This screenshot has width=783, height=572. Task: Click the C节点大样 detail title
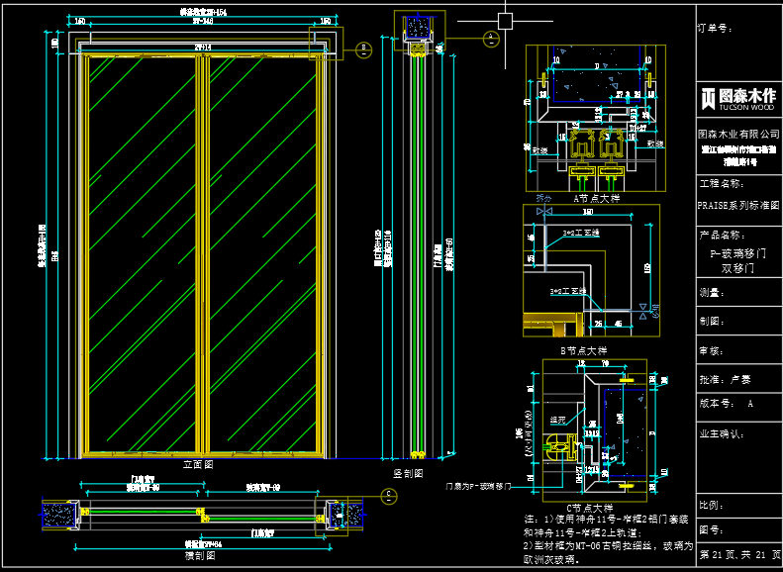point(585,507)
